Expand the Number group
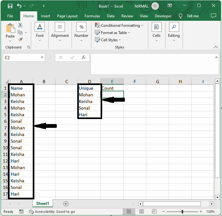 point(81,32)
